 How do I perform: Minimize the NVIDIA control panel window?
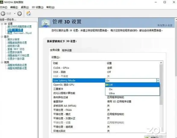point(156,2)
